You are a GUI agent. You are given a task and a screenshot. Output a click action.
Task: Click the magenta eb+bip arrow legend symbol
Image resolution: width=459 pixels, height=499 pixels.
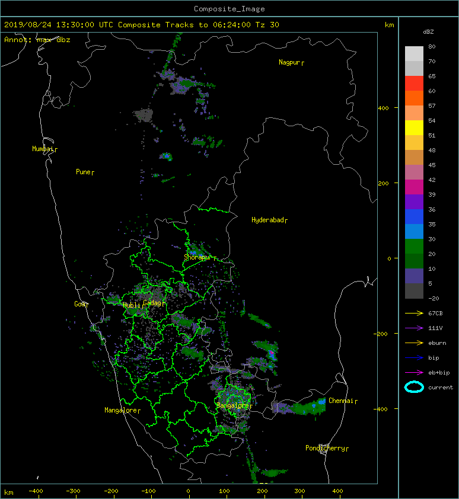click(x=414, y=373)
